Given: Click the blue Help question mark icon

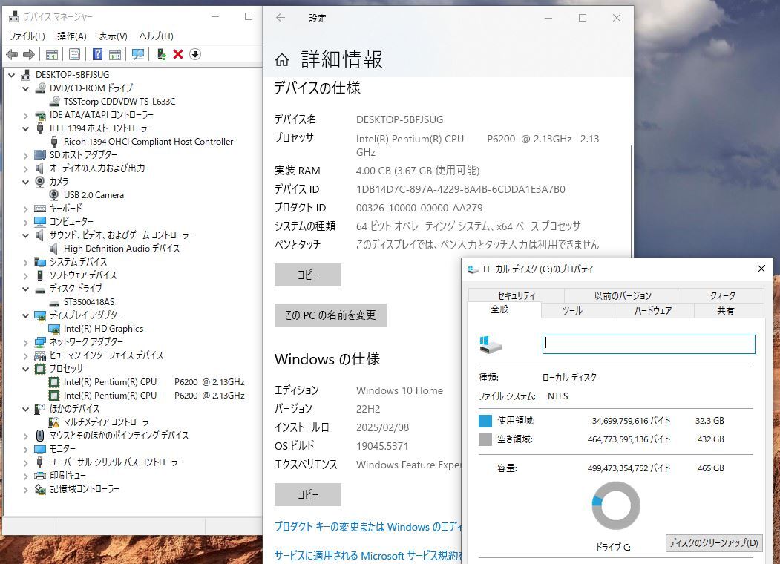Looking at the screenshot, I should [97, 53].
